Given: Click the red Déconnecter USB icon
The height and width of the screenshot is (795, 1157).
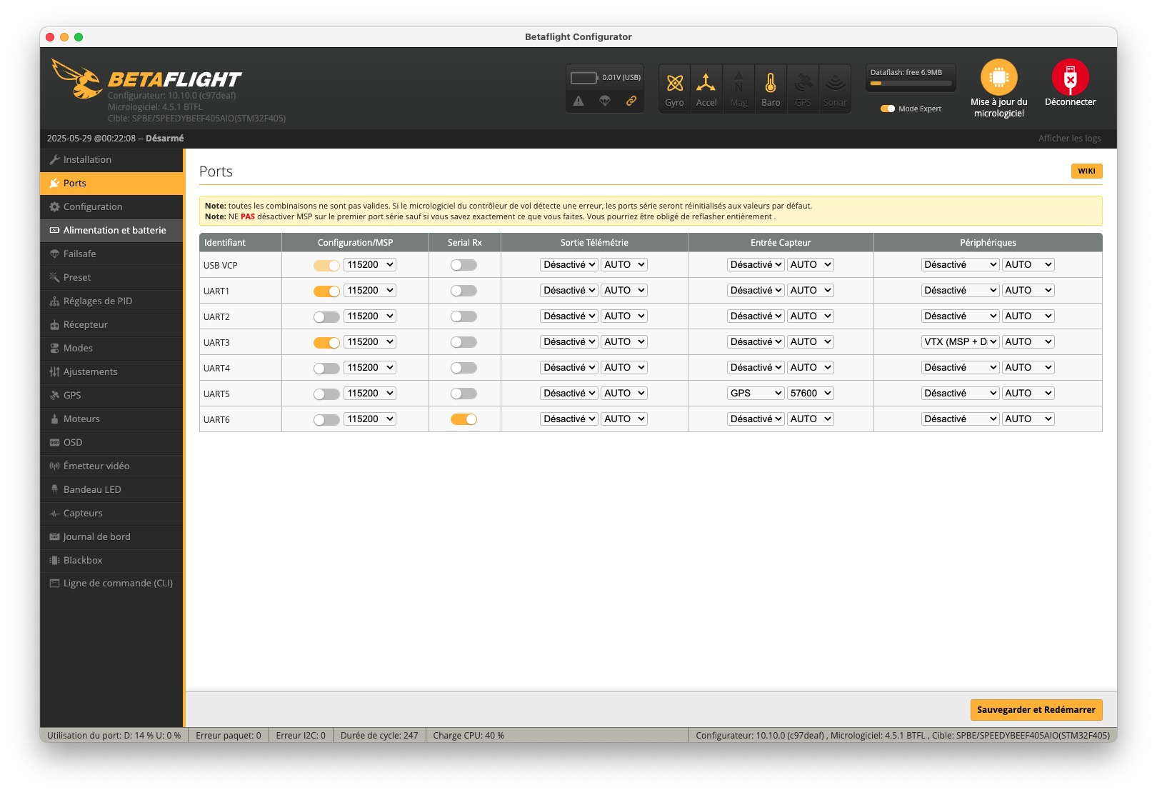Looking at the screenshot, I should 1070,77.
